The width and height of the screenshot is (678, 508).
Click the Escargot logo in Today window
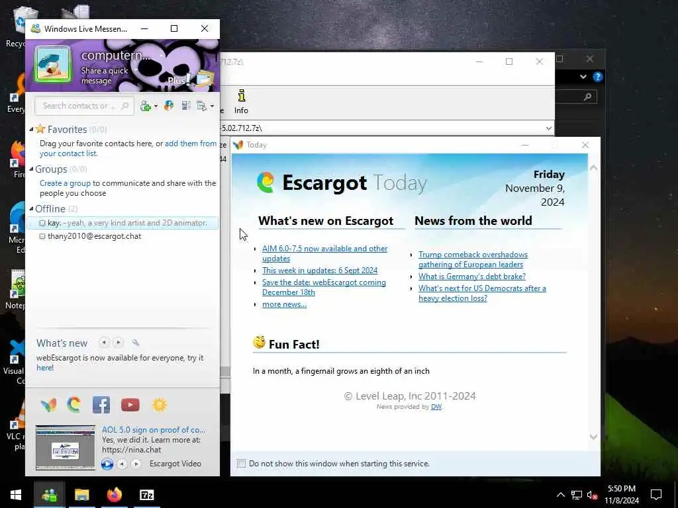266,183
